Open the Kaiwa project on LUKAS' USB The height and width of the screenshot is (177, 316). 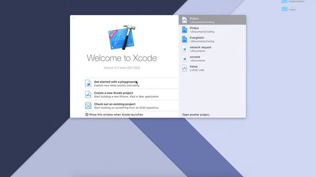pos(212,68)
